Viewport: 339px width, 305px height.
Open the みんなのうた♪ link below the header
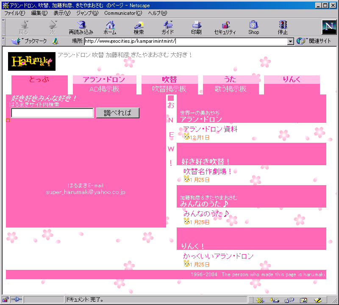(x=206, y=214)
